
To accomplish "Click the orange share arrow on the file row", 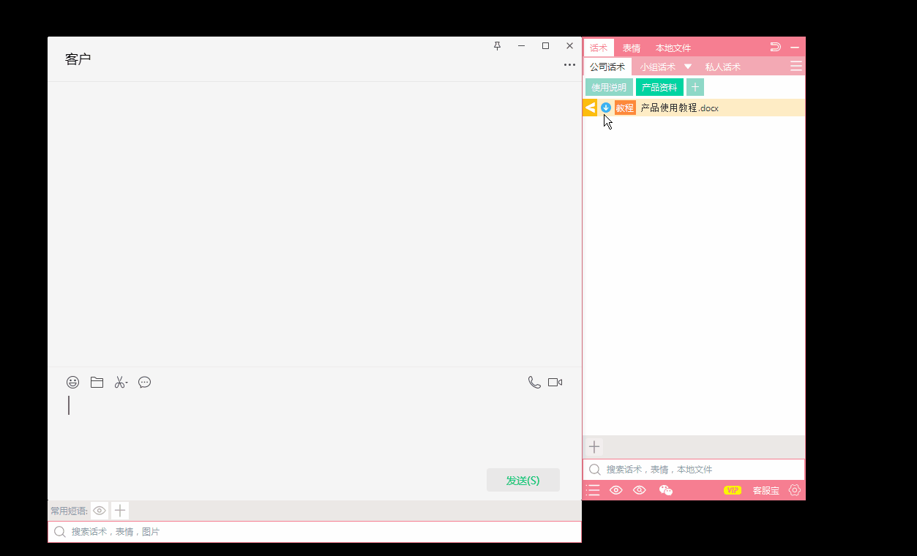I will (x=589, y=108).
